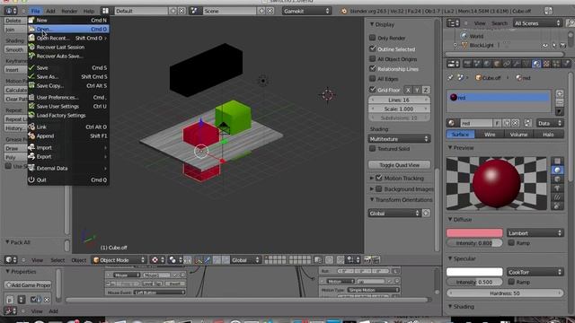Select User Preferences... menu entry
Image resolution: width=575 pixels, height=323 pixels.
click(x=68, y=98)
